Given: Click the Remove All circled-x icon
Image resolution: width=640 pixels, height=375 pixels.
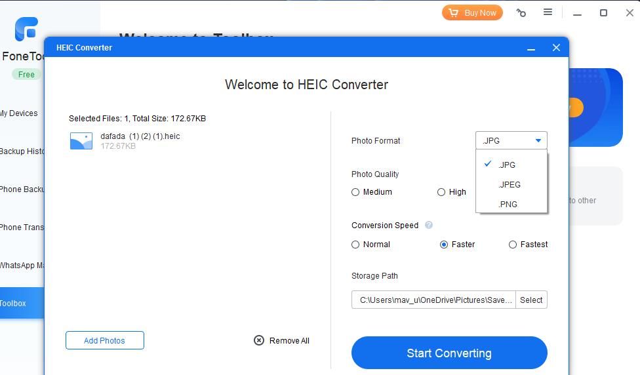Looking at the screenshot, I should 259,340.
